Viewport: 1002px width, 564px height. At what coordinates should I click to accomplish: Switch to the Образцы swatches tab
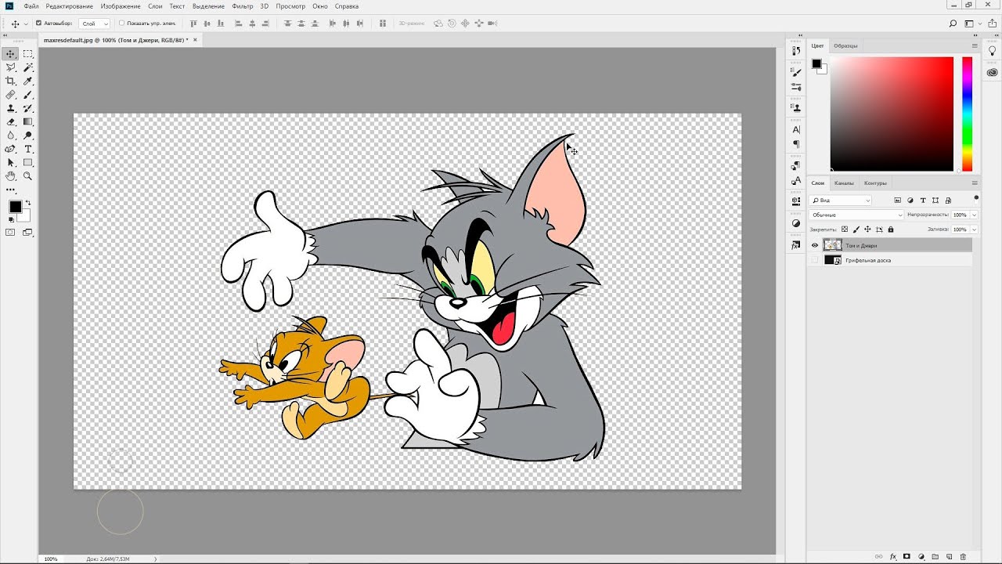click(x=845, y=45)
